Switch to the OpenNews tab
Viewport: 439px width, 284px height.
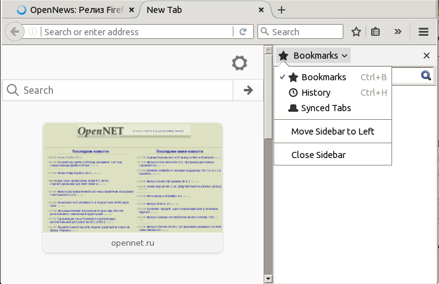point(71,10)
